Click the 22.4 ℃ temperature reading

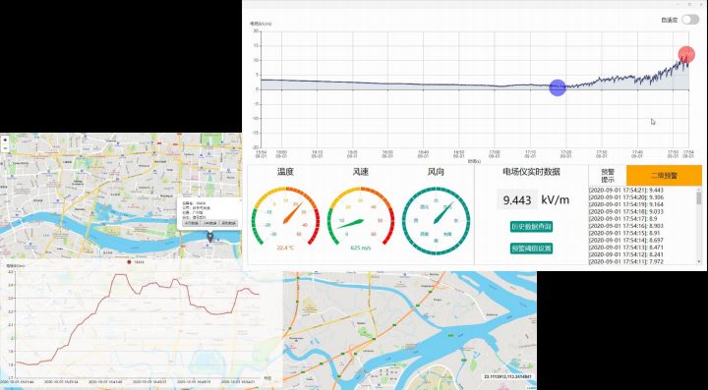[285, 248]
